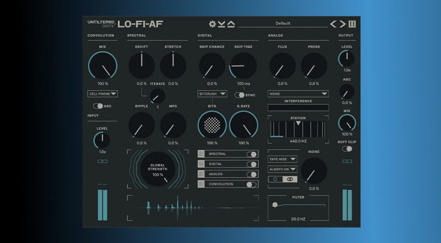Click the 100 ms skip time value
The width and height of the screenshot is (441, 243).
tap(244, 83)
